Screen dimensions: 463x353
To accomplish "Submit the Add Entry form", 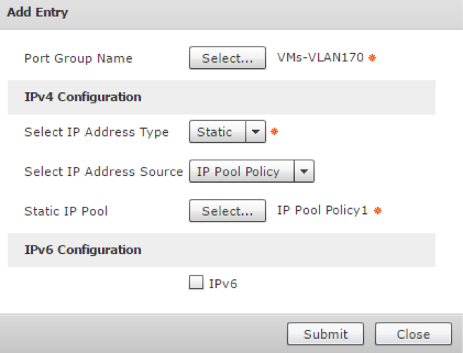I will coord(325,334).
